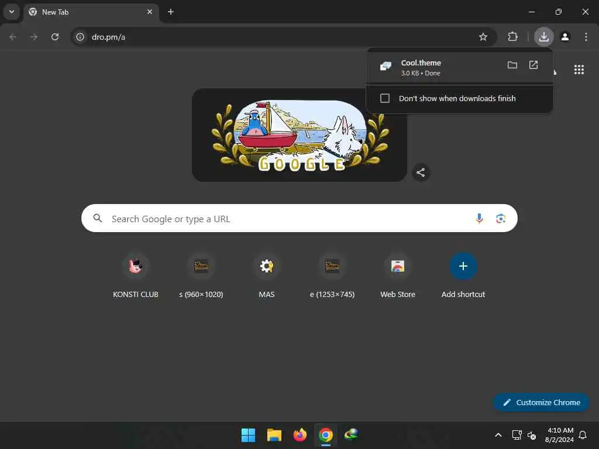Click the Customize Chrome button
The height and width of the screenshot is (449, 599).
541,402
